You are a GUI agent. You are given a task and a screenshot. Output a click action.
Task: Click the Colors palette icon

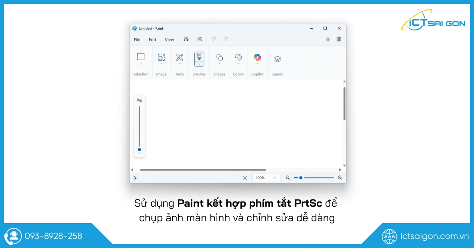pos(238,57)
